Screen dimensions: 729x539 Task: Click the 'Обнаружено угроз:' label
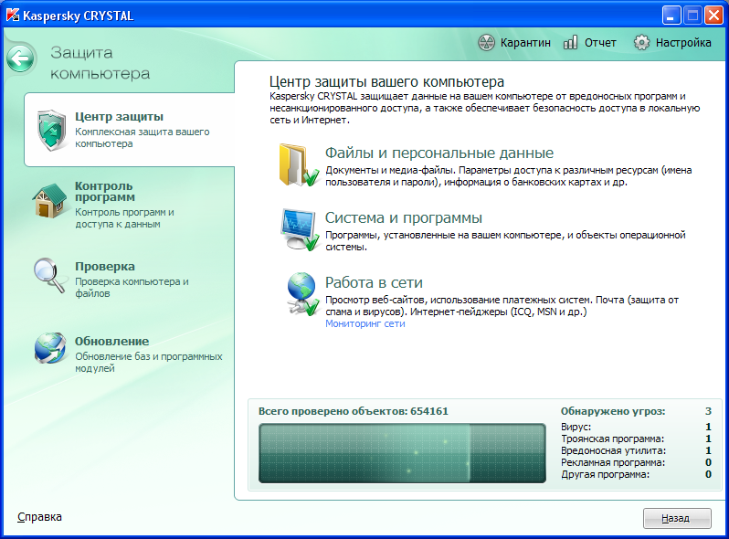tap(613, 411)
